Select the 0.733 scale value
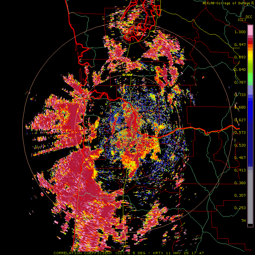Image resolution: width=255 pixels, height=255 pixels. click(x=240, y=95)
